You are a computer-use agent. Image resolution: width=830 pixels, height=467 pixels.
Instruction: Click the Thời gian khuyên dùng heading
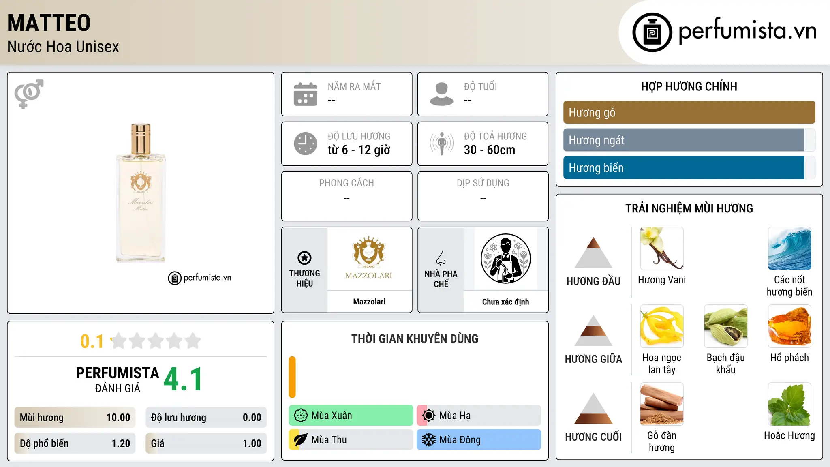pyautogui.click(x=415, y=338)
